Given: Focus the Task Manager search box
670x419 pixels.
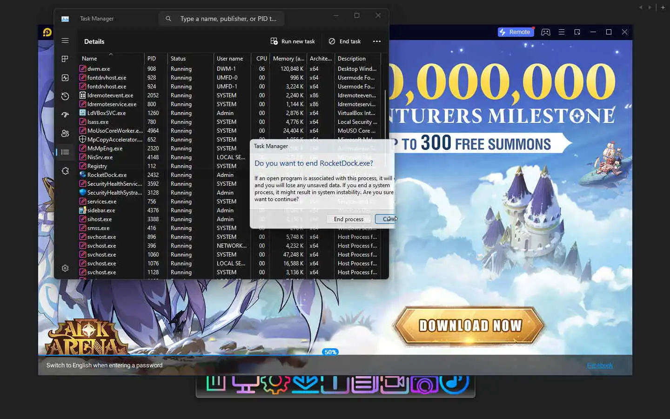Looking at the screenshot, I should 221,19.
